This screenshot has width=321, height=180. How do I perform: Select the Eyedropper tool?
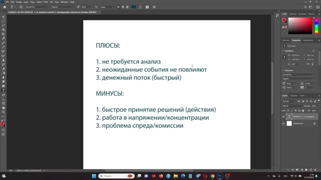pos(4,38)
